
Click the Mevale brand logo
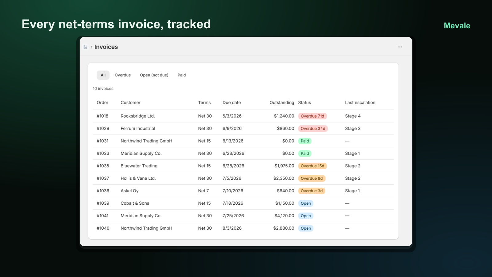(x=457, y=26)
